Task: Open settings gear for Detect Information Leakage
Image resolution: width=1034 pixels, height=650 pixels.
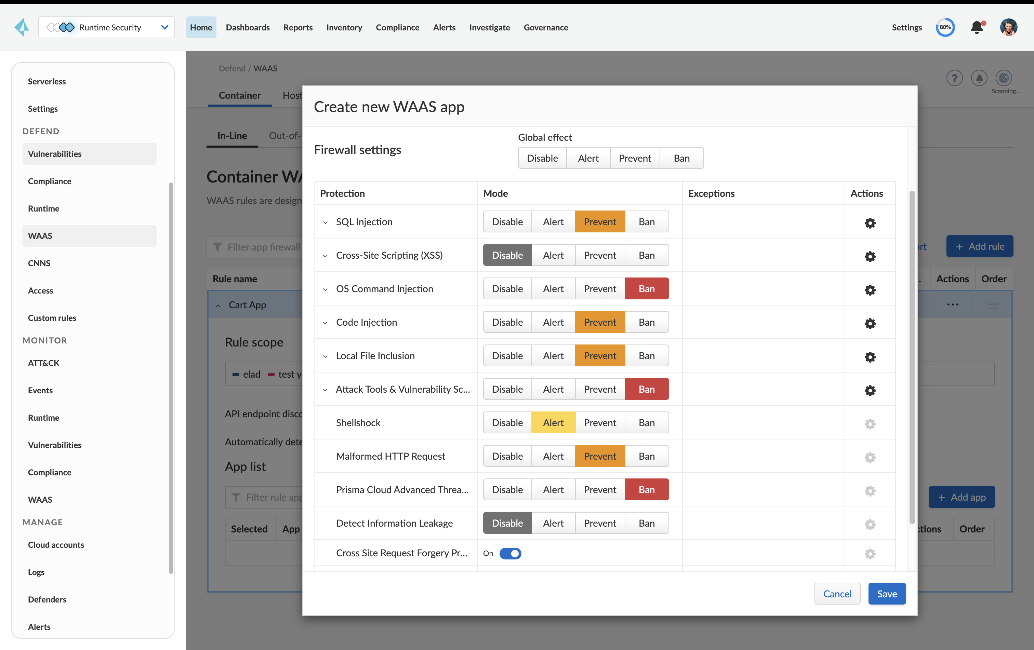Action: [x=870, y=524]
